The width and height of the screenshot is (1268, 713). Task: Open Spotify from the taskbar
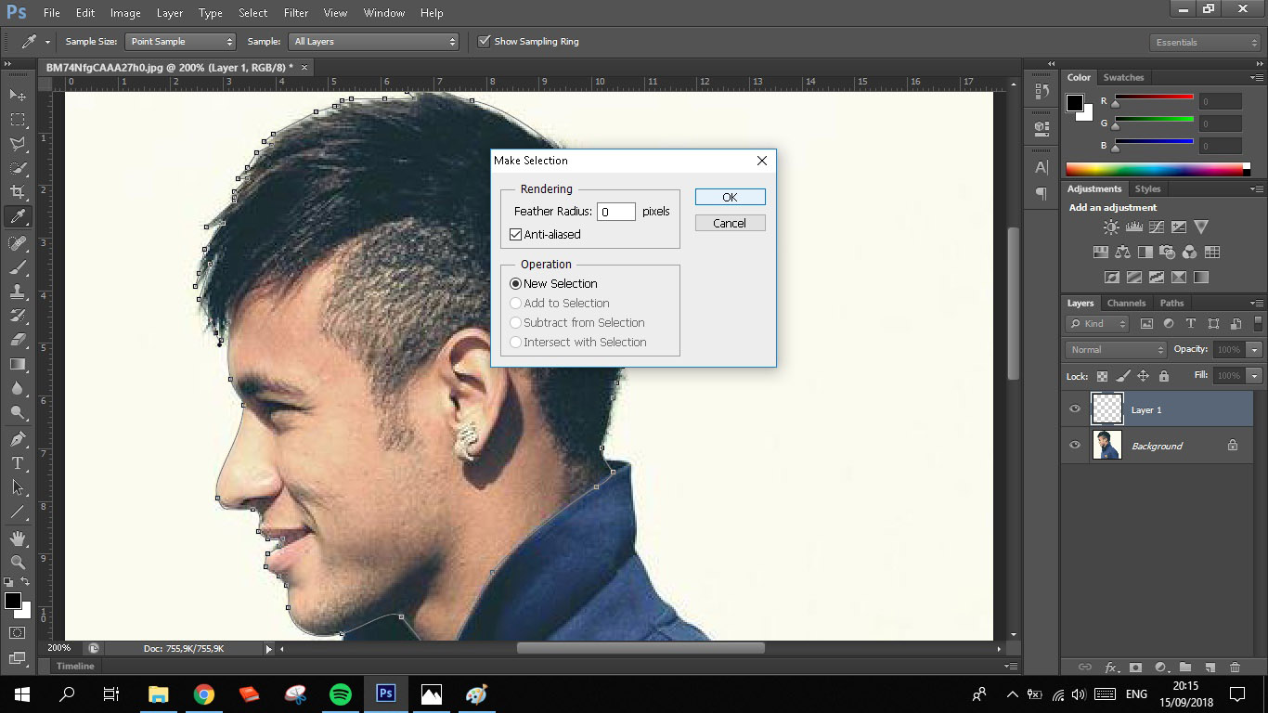(341, 694)
